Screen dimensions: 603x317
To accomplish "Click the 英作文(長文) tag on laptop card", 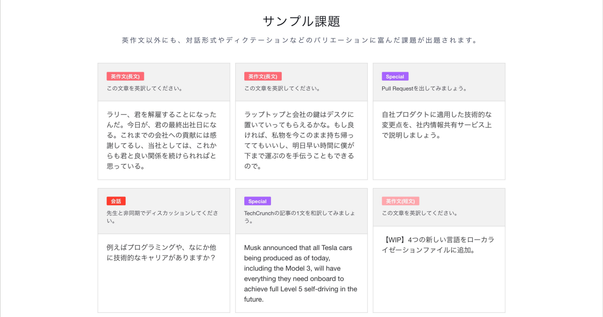I will (263, 76).
